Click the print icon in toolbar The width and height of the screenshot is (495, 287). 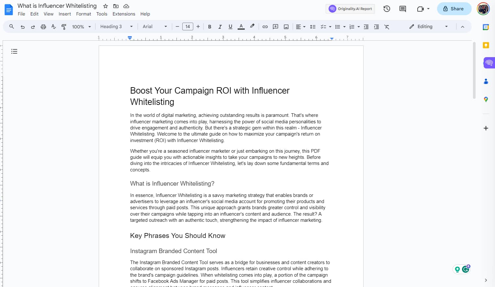tap(43, 27)
